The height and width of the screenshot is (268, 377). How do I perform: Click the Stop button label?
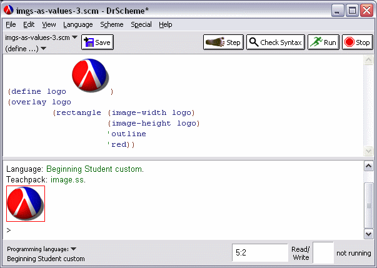click(x=363, y=42)
